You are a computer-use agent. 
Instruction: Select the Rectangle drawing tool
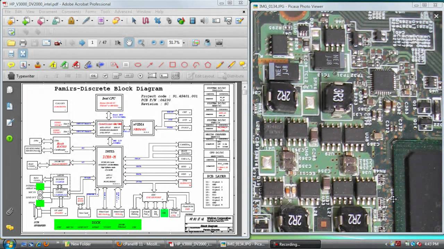172,65
